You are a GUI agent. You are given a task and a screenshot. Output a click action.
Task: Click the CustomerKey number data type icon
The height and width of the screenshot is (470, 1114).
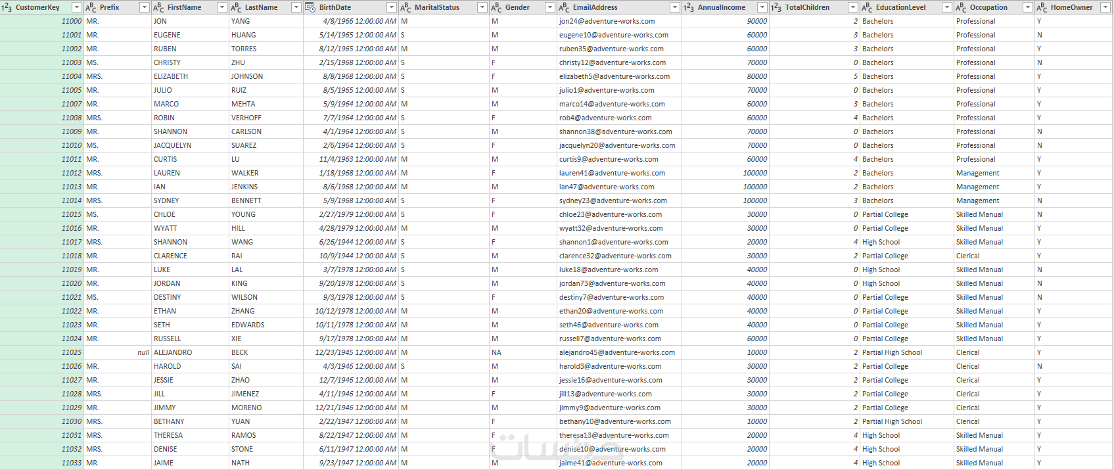click(x=7, y=7)
